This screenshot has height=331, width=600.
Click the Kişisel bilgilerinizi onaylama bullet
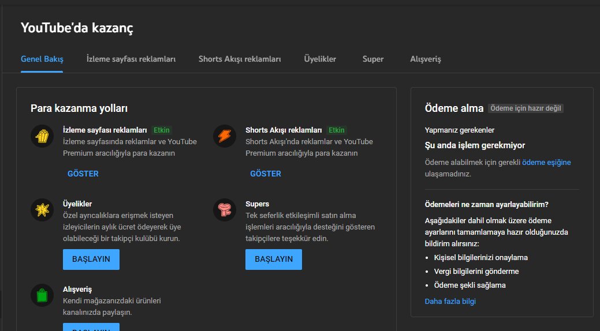coord(480,258)
